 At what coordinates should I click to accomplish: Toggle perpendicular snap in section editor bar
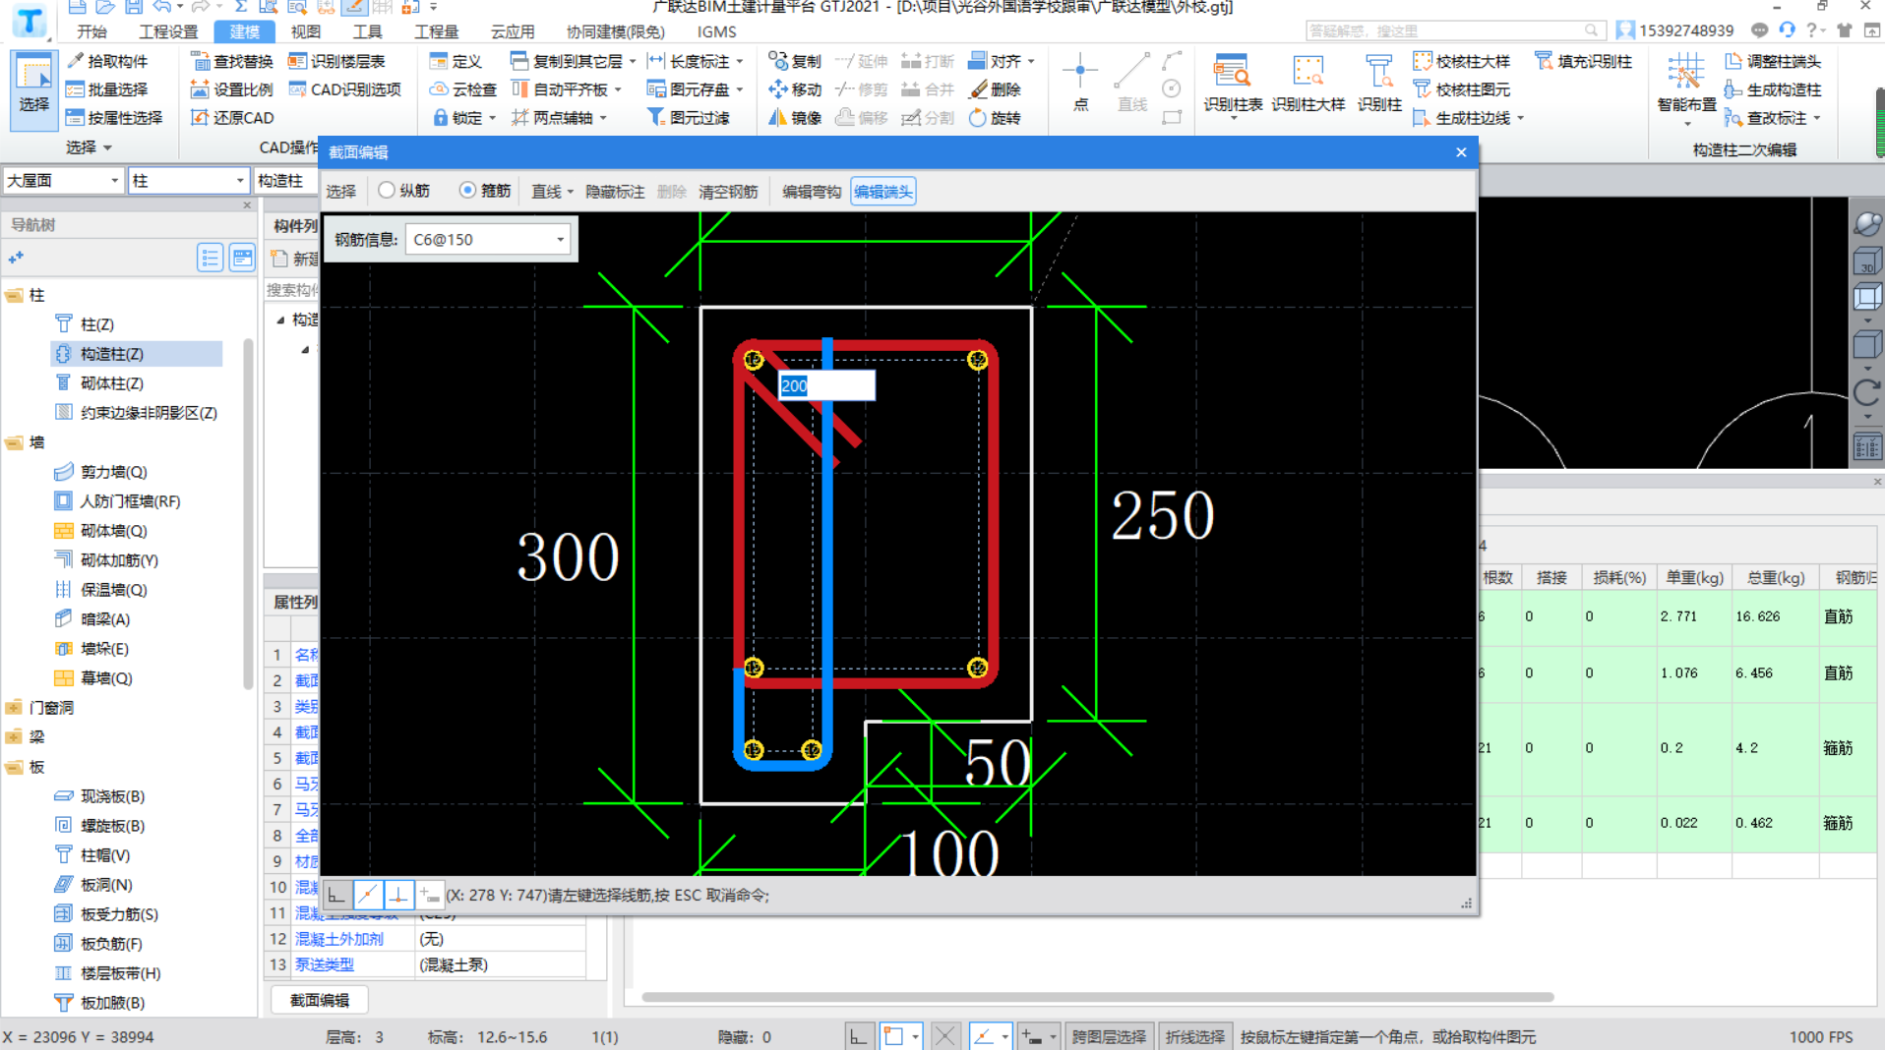(x=397, y=895)
